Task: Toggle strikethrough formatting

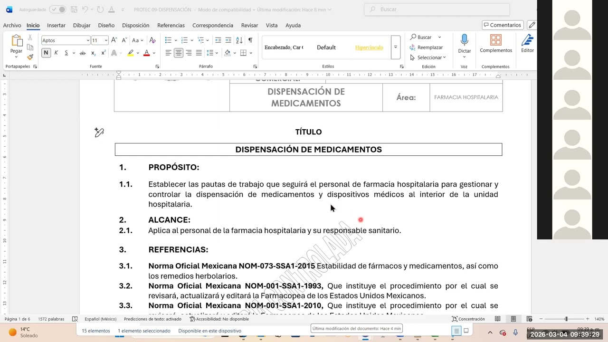Action: click(x=83, y=53)
